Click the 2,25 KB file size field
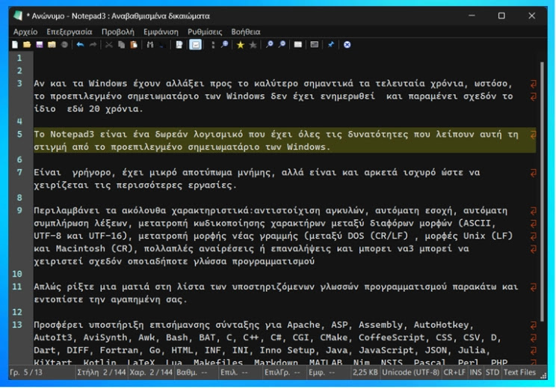 (x=365, y=373)
